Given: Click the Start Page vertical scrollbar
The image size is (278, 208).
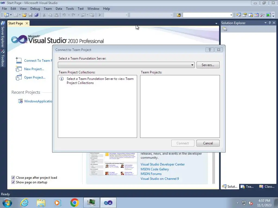Looking at the screenshot, I should pyautogui.click(x=214, y=168).
